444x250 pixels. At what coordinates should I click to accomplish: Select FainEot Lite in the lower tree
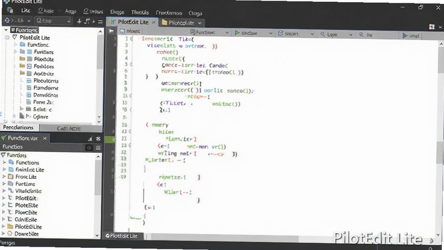point(30,169)
